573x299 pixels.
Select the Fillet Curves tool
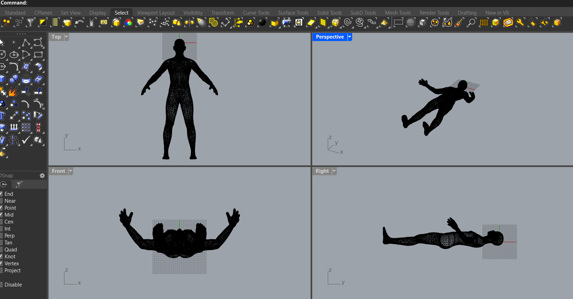point(14,67)
